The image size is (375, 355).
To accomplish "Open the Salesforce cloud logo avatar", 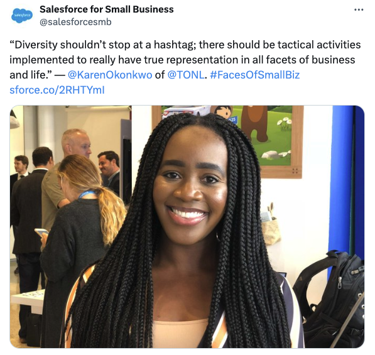I will [x=22, y=15].
